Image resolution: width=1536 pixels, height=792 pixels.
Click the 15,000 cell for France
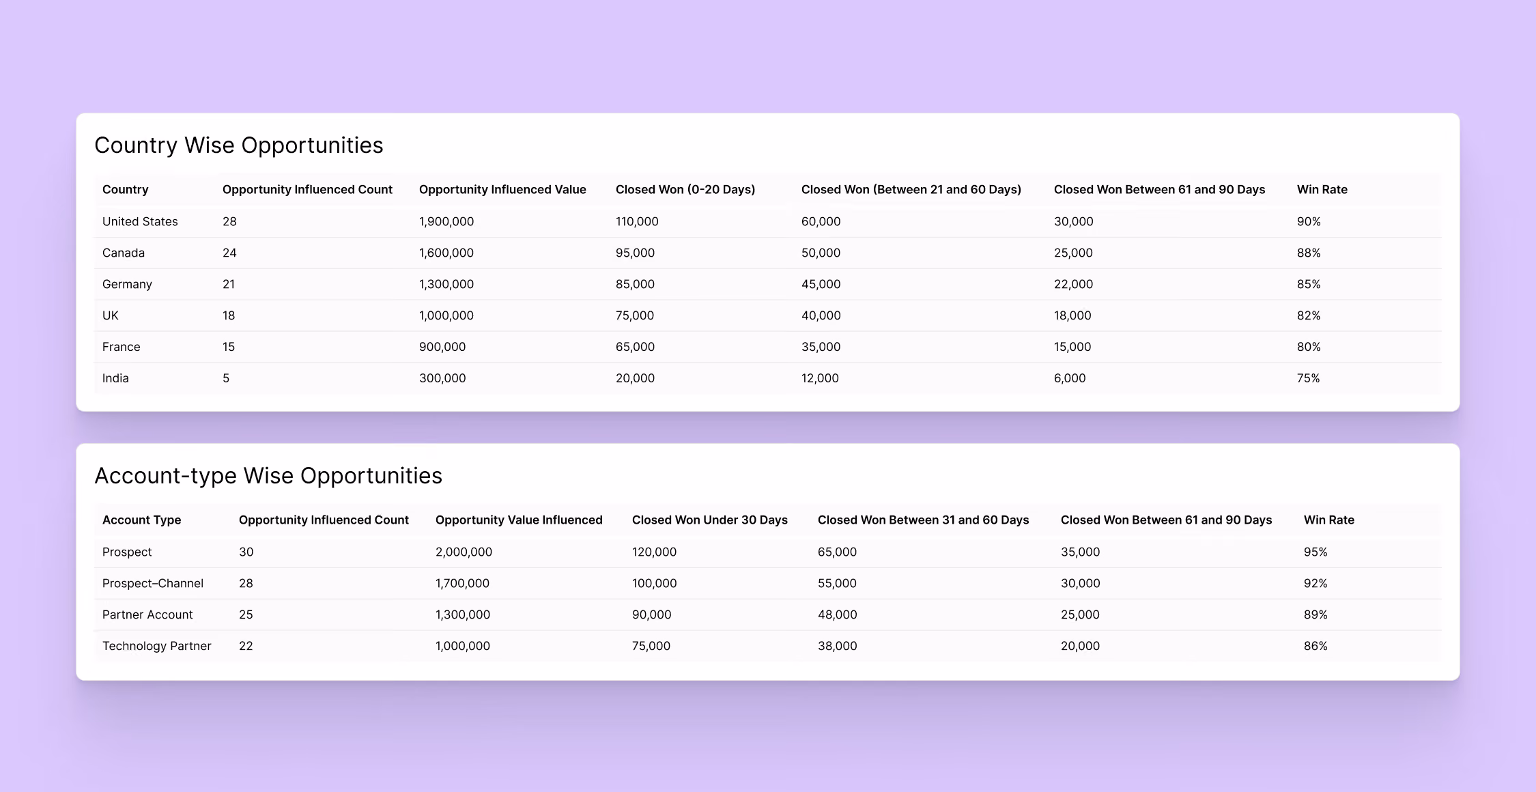click(x=1072, y=348)
